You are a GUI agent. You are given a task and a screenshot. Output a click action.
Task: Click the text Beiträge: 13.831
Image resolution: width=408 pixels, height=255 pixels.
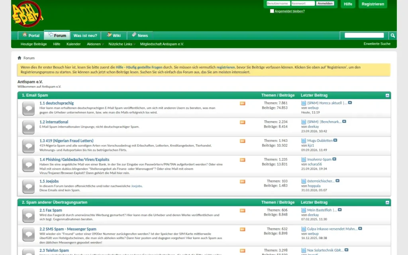[276, 164]
